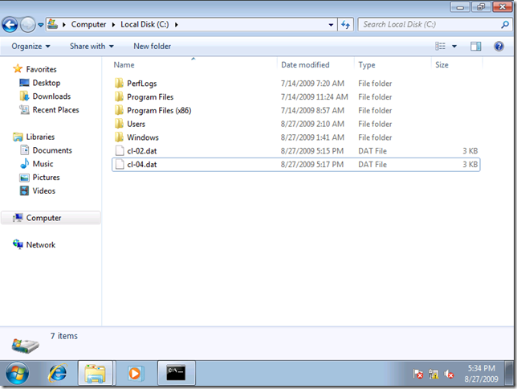This screenshot has width=517, height=389.
Task: Click Windows Explorer taskbar button
Action: [x=96, y=373]
